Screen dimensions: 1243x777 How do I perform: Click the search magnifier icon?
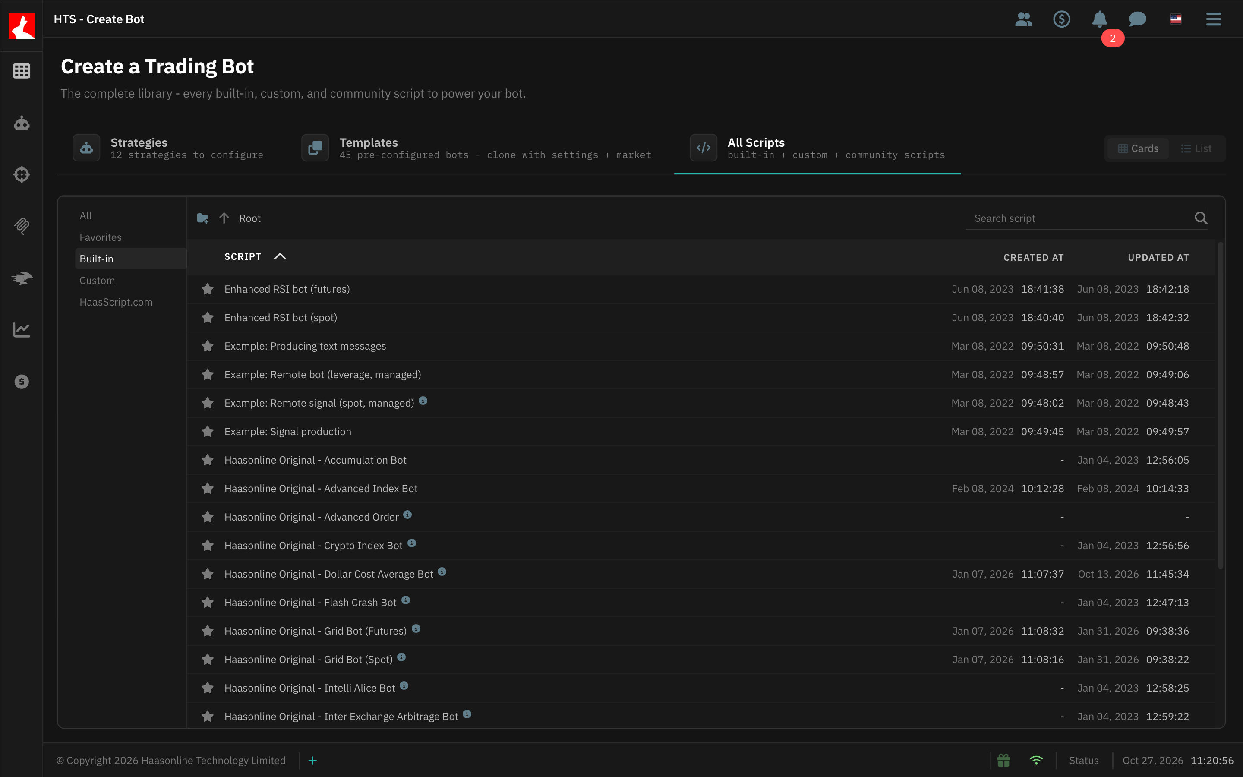[x=1201, y=218]
